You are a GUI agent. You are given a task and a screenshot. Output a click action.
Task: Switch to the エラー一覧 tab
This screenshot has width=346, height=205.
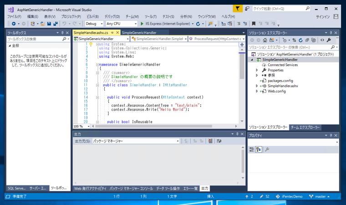[x=190, y=188]
